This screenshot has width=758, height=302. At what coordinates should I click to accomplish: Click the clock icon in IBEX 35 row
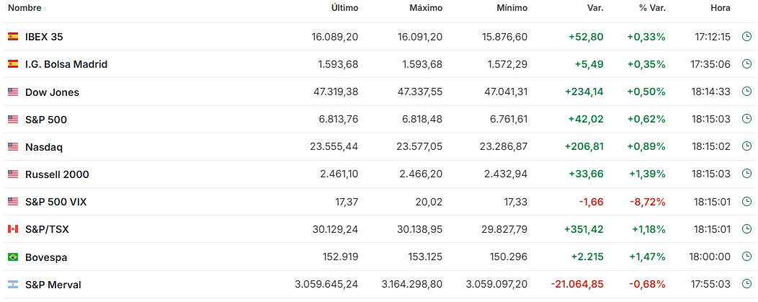pos(747,37)
